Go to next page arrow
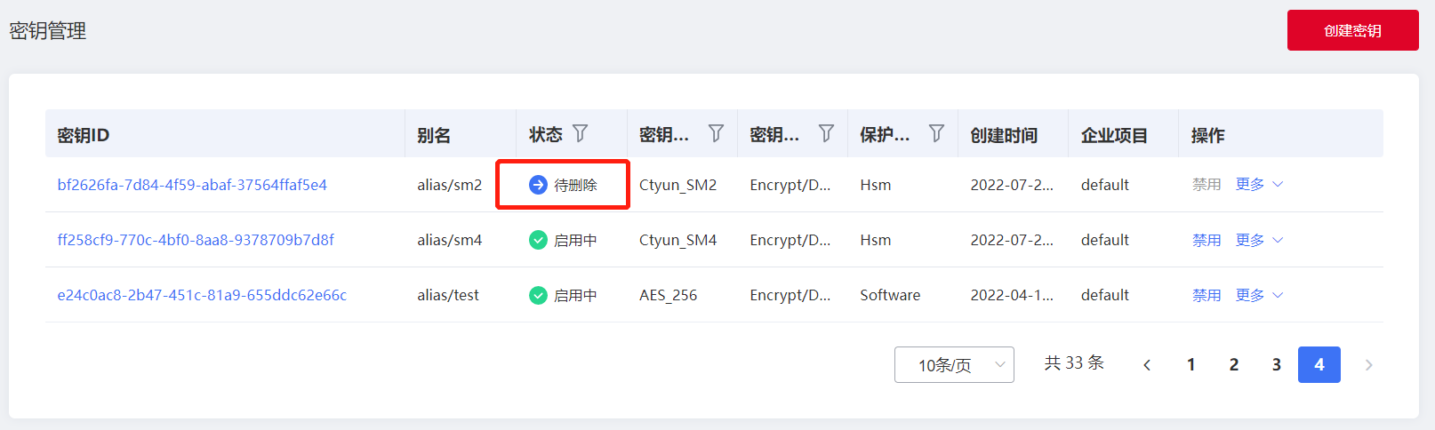This screenshot has width=1435, height=430. tap(1368, 365)
